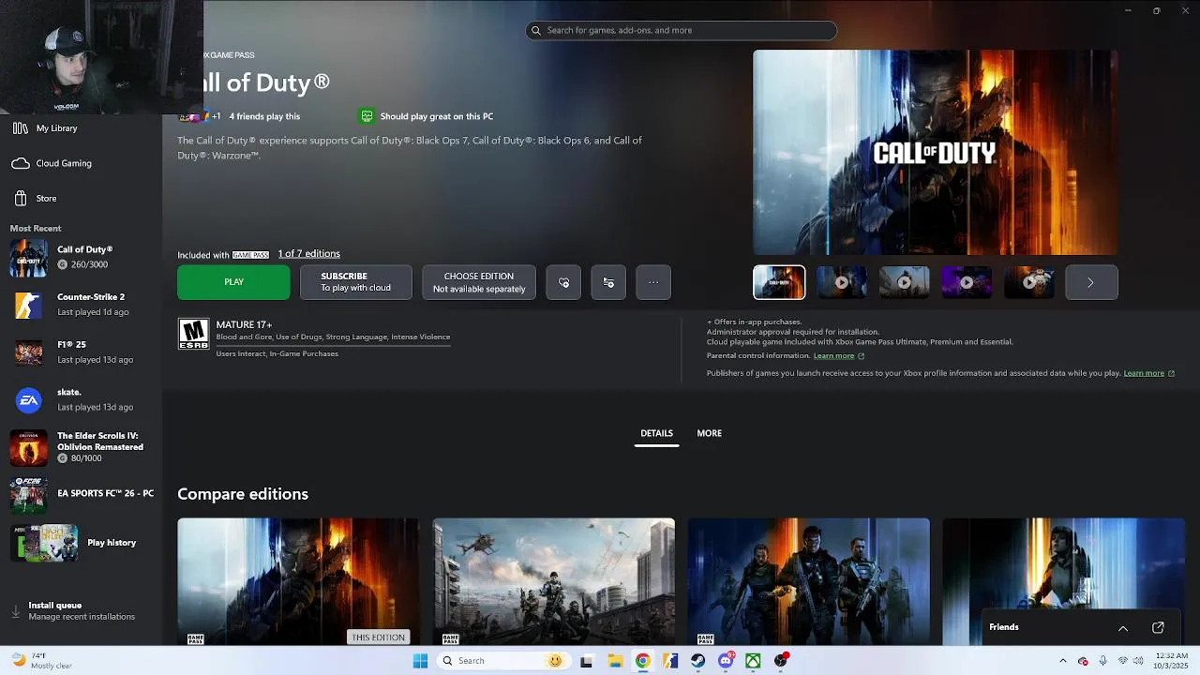Open Discord from the taskbar
This screenshot has width=1200, height=675.
(x=726, y=661)
